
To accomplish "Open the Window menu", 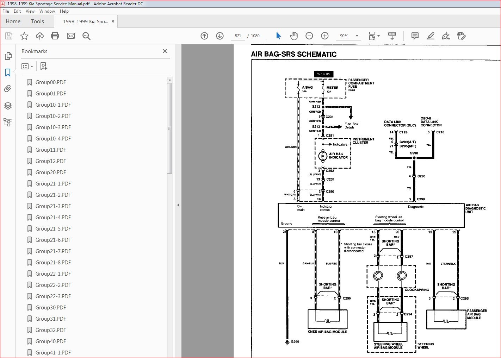I will point(47,11).
